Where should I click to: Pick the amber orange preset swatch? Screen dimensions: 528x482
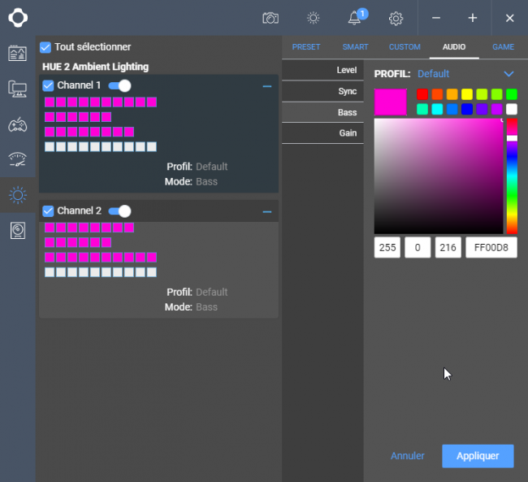click(452, 94)
